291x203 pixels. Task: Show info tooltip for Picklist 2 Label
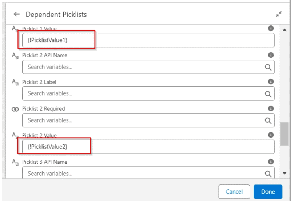coord(271,82)
